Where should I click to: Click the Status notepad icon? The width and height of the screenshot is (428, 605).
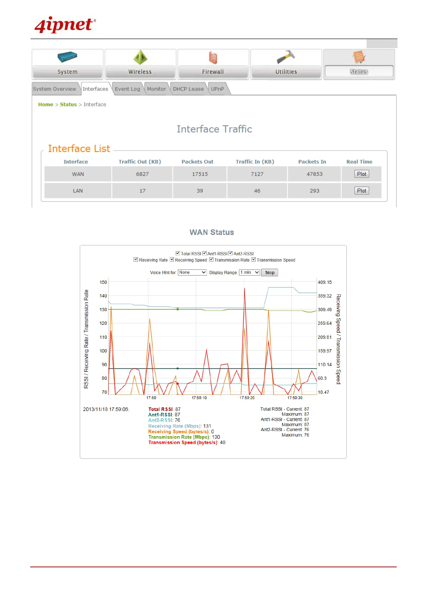(x=359, y=57)
